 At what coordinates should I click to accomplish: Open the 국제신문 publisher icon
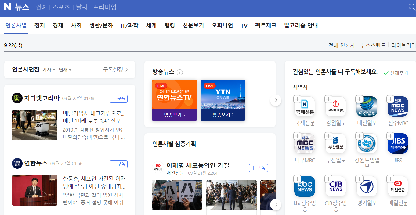pos(305,107)
